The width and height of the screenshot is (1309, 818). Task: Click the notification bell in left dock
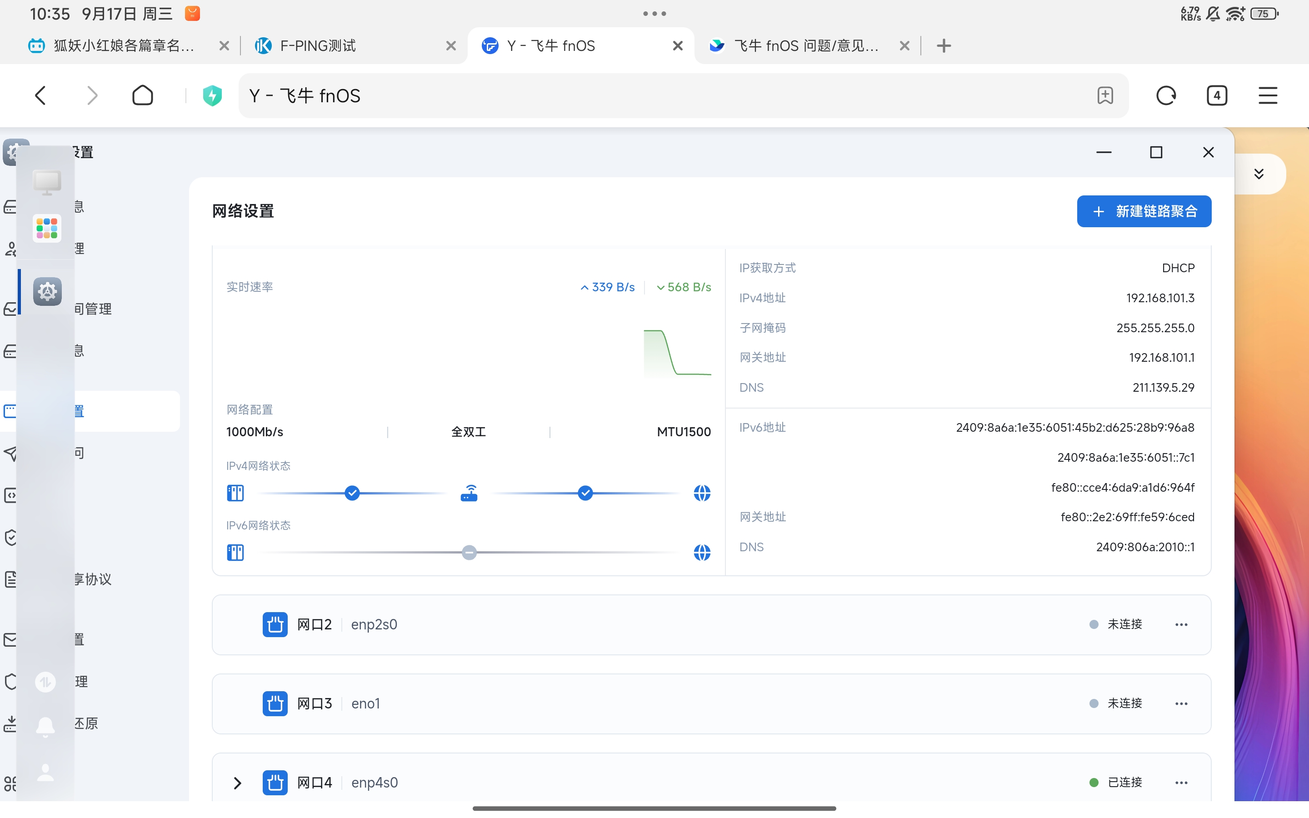click(x=45, y=727)
